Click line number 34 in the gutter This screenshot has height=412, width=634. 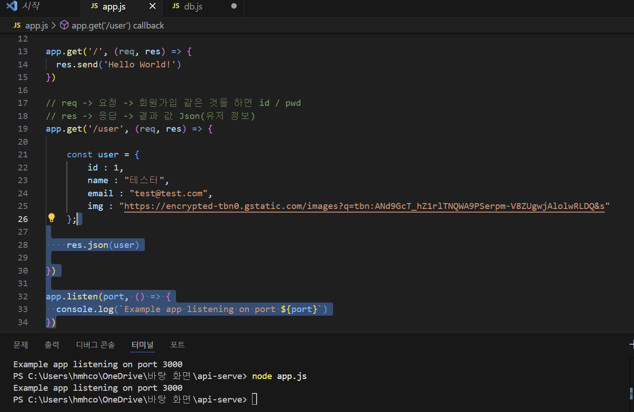(x=23, y=322)
